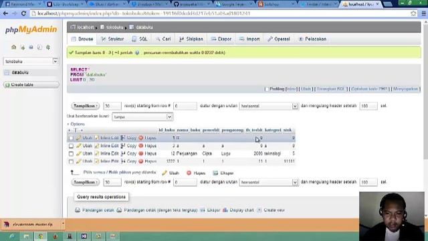This screenshot has width=428, height=241.
Task: Click the top starting row number field
Action: point(185,106)
